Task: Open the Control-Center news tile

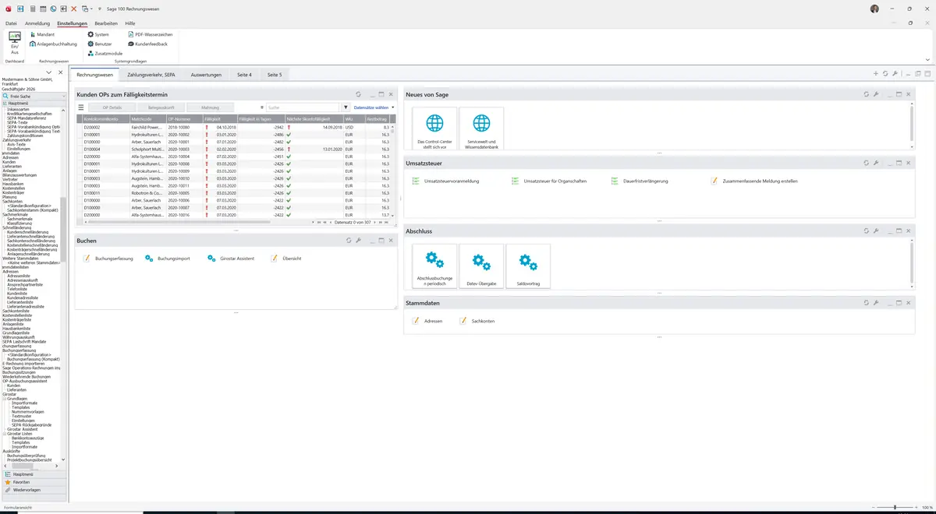Action: tap(434, 128)
